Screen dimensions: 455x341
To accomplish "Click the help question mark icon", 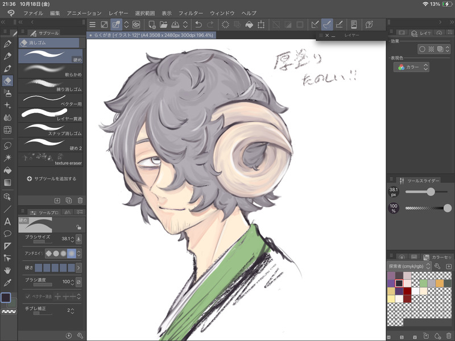I will coord(369,24).
